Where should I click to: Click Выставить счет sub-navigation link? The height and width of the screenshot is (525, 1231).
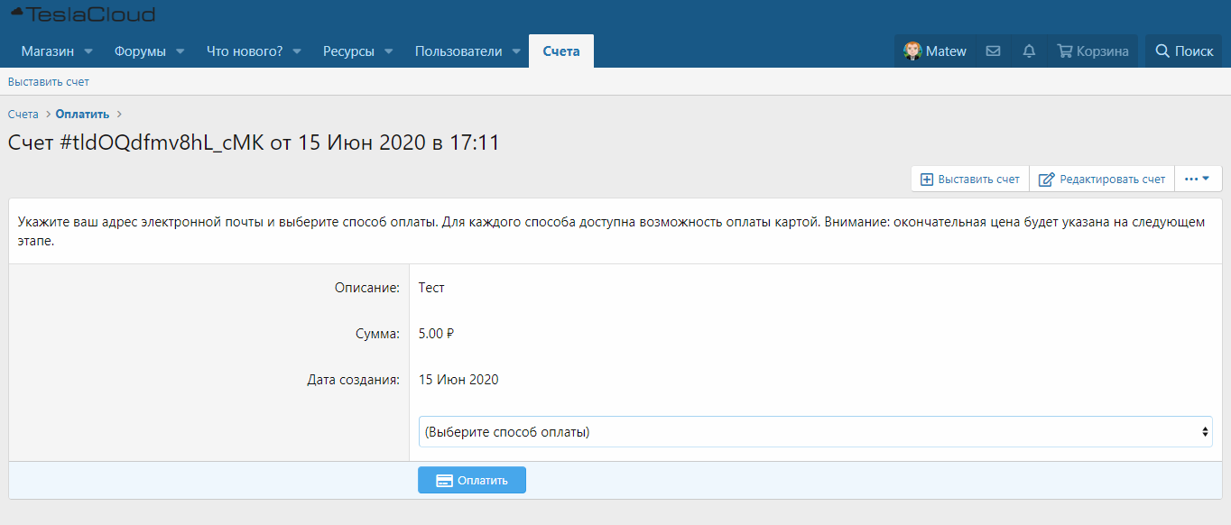[49, 82]
